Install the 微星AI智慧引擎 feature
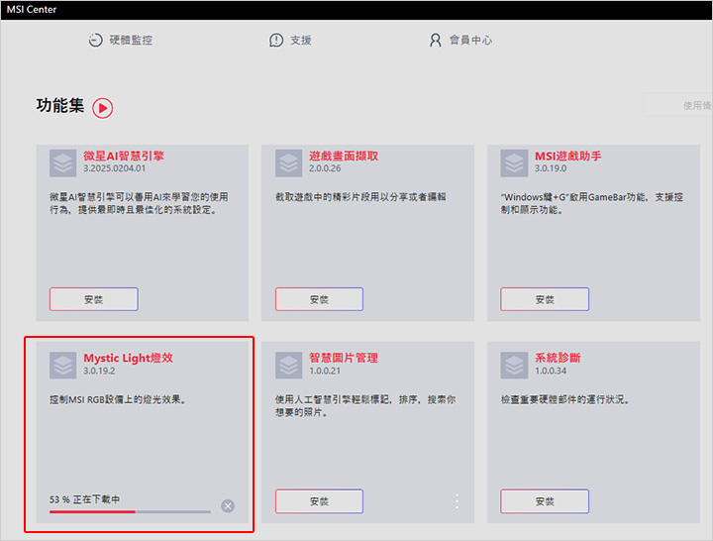 pos(94,299)
